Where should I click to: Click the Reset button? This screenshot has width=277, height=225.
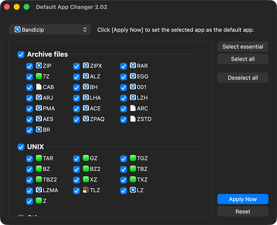pyautogui.click(x=243, y=211)
